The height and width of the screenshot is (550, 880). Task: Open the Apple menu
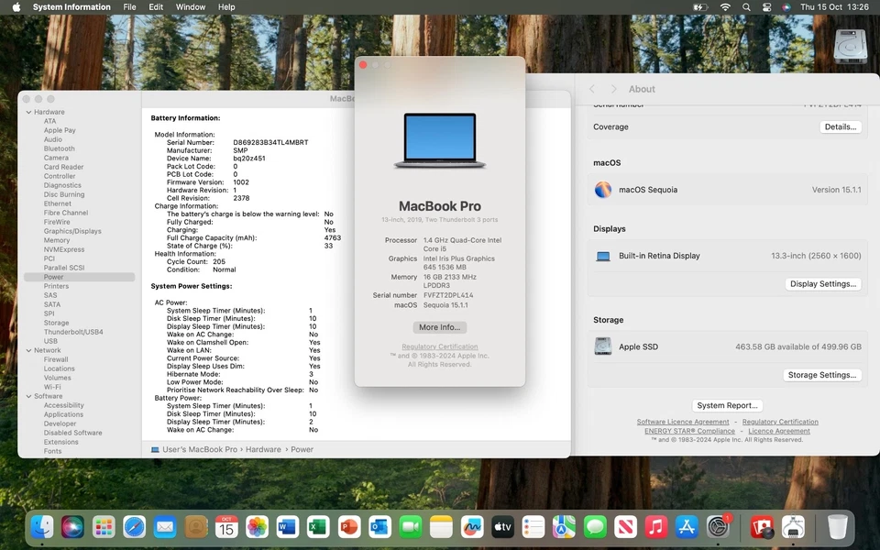click(16, 6)
